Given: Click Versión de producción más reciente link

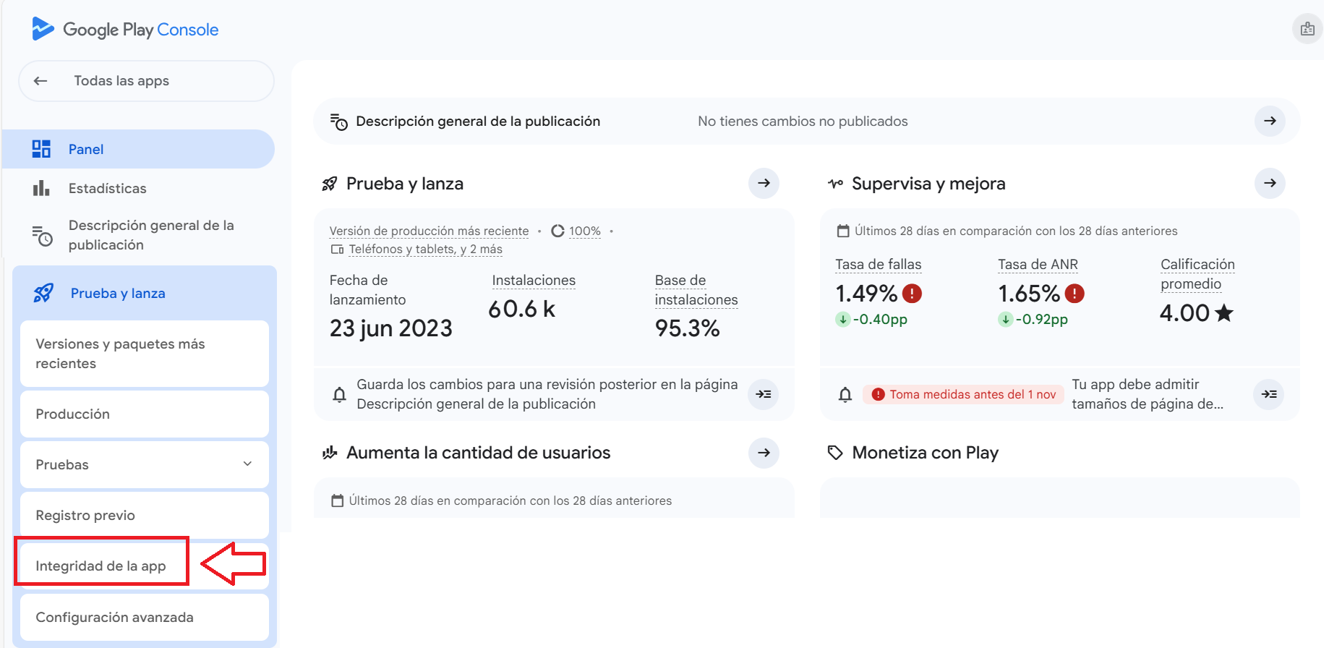Looking at the screenshot, I should coord(429,231).
